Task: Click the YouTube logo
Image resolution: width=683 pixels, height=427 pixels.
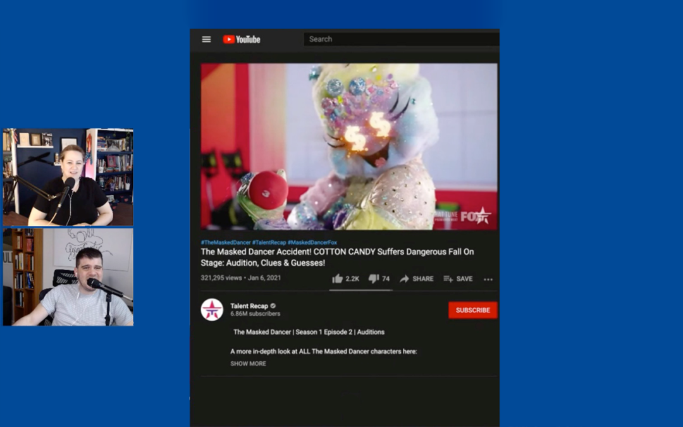Action: 242,39
